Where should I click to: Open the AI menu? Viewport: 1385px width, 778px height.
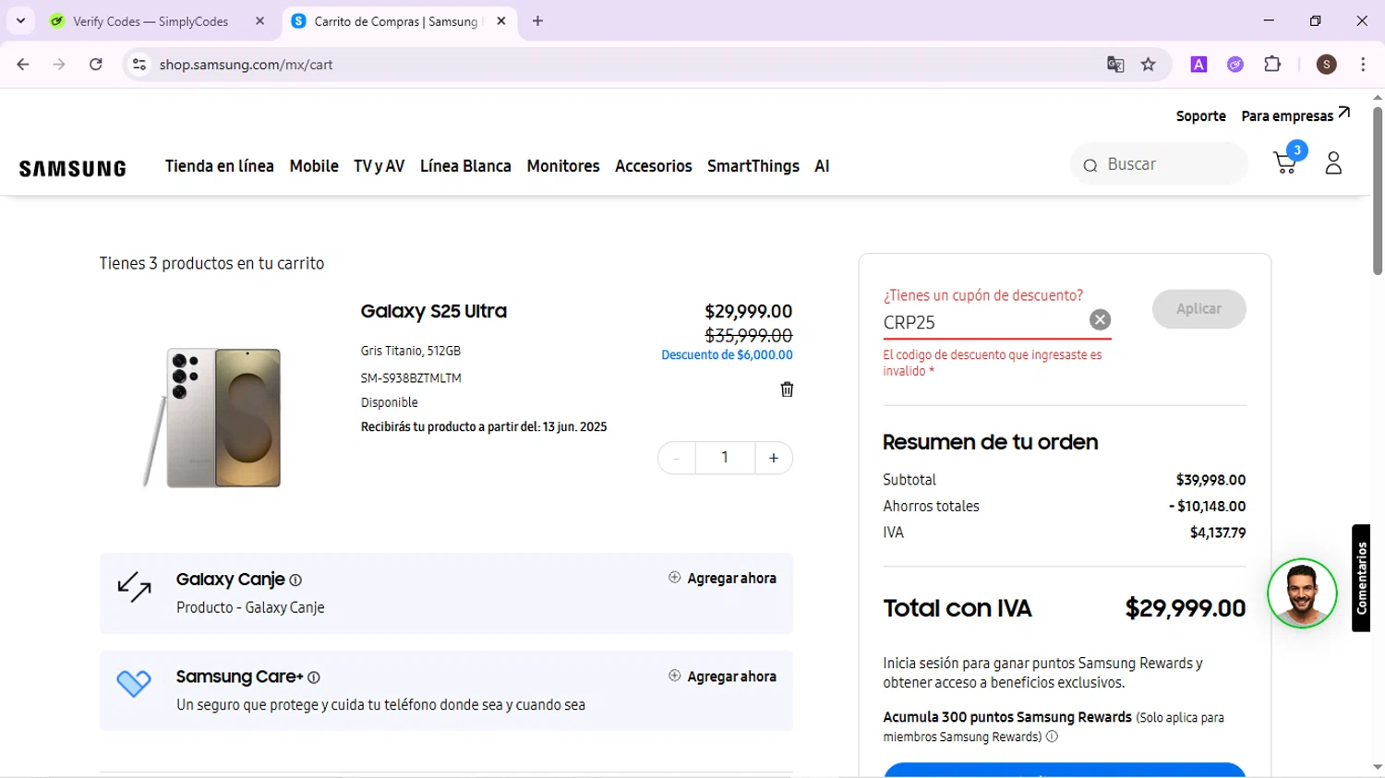(x=822, y=166)
